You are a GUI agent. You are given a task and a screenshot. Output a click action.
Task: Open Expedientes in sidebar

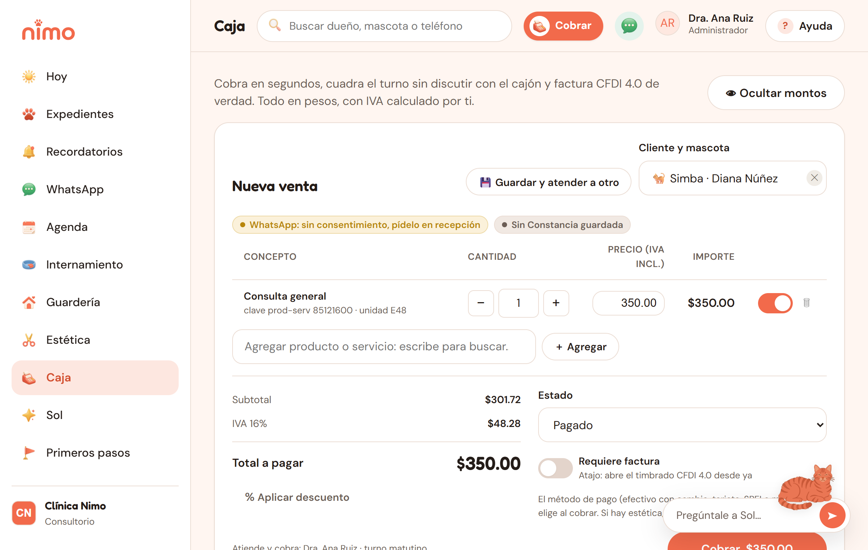pyautogui.click(x=95, y=114)
